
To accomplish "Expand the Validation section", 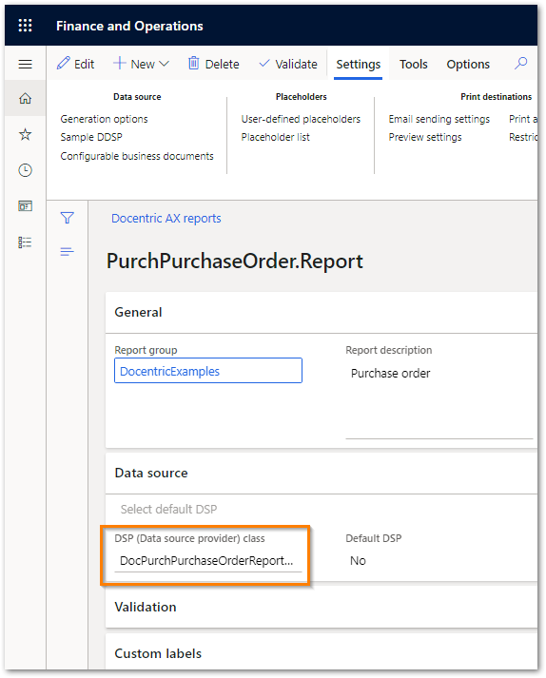I will (x=321, y=607).
